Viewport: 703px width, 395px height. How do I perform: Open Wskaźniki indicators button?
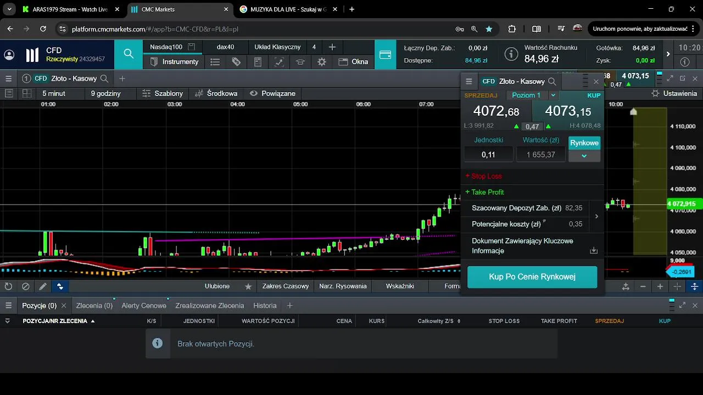pos(400,286)
